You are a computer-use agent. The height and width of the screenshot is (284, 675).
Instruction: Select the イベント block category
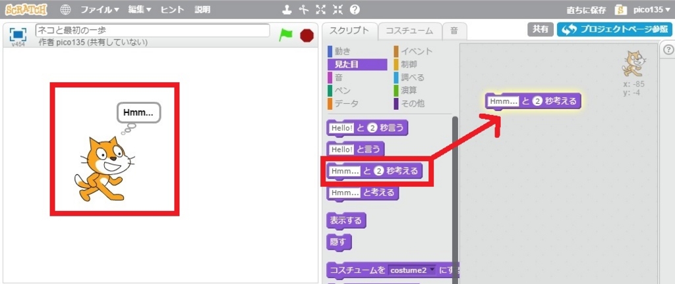413,51
